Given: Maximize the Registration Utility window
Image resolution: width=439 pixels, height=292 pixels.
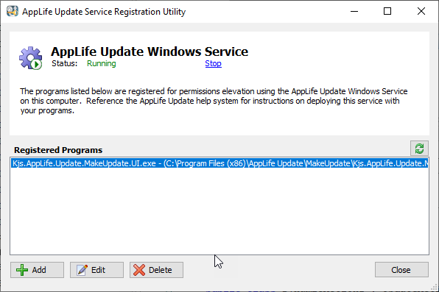Looking at the screenshot, I should 387,11.
